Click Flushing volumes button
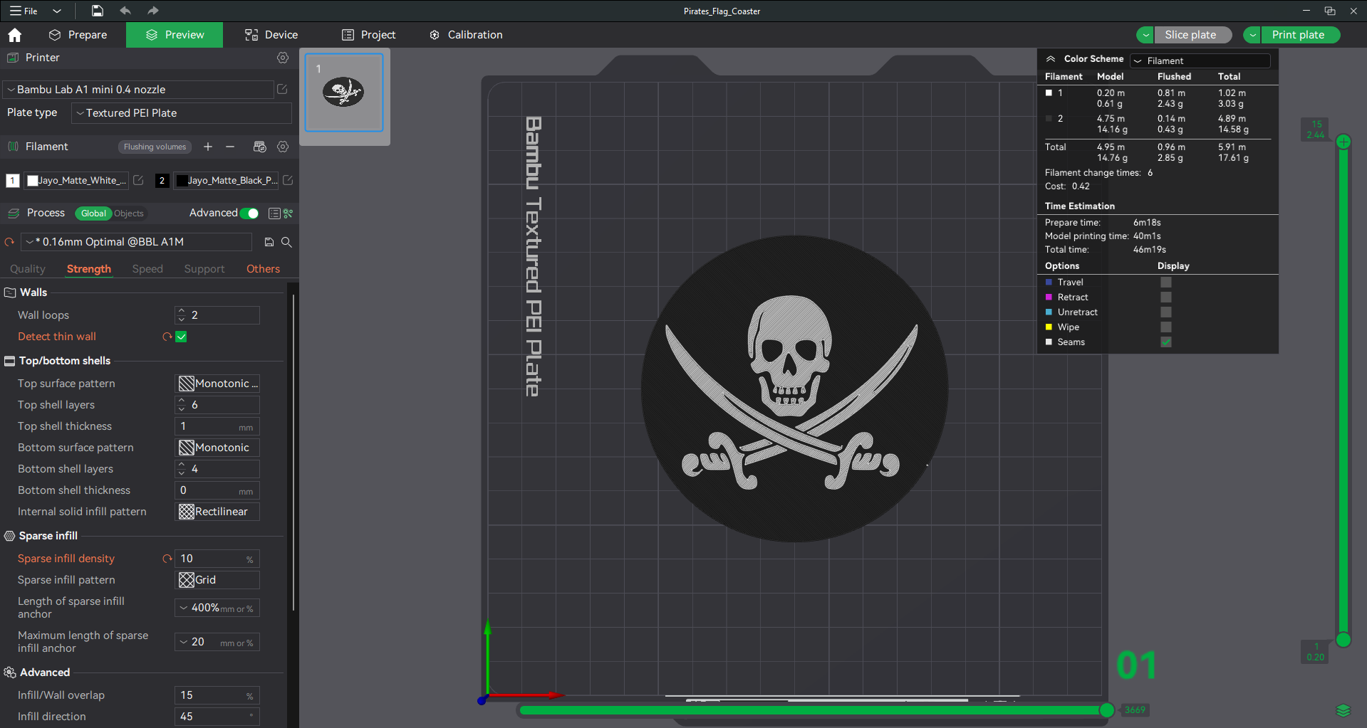The height and width of the screenshot is (728, 1367). 155,147
